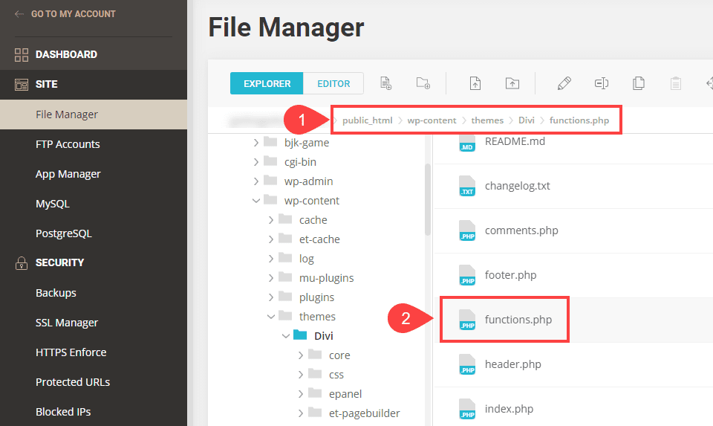Click Divi in the breadcrumb
Image resolution: width=713 pixels, height=426 pixels.
tap(527, 120)
